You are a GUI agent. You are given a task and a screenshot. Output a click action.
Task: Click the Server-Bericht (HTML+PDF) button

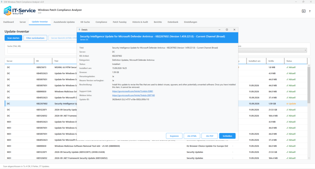(63, 38)
